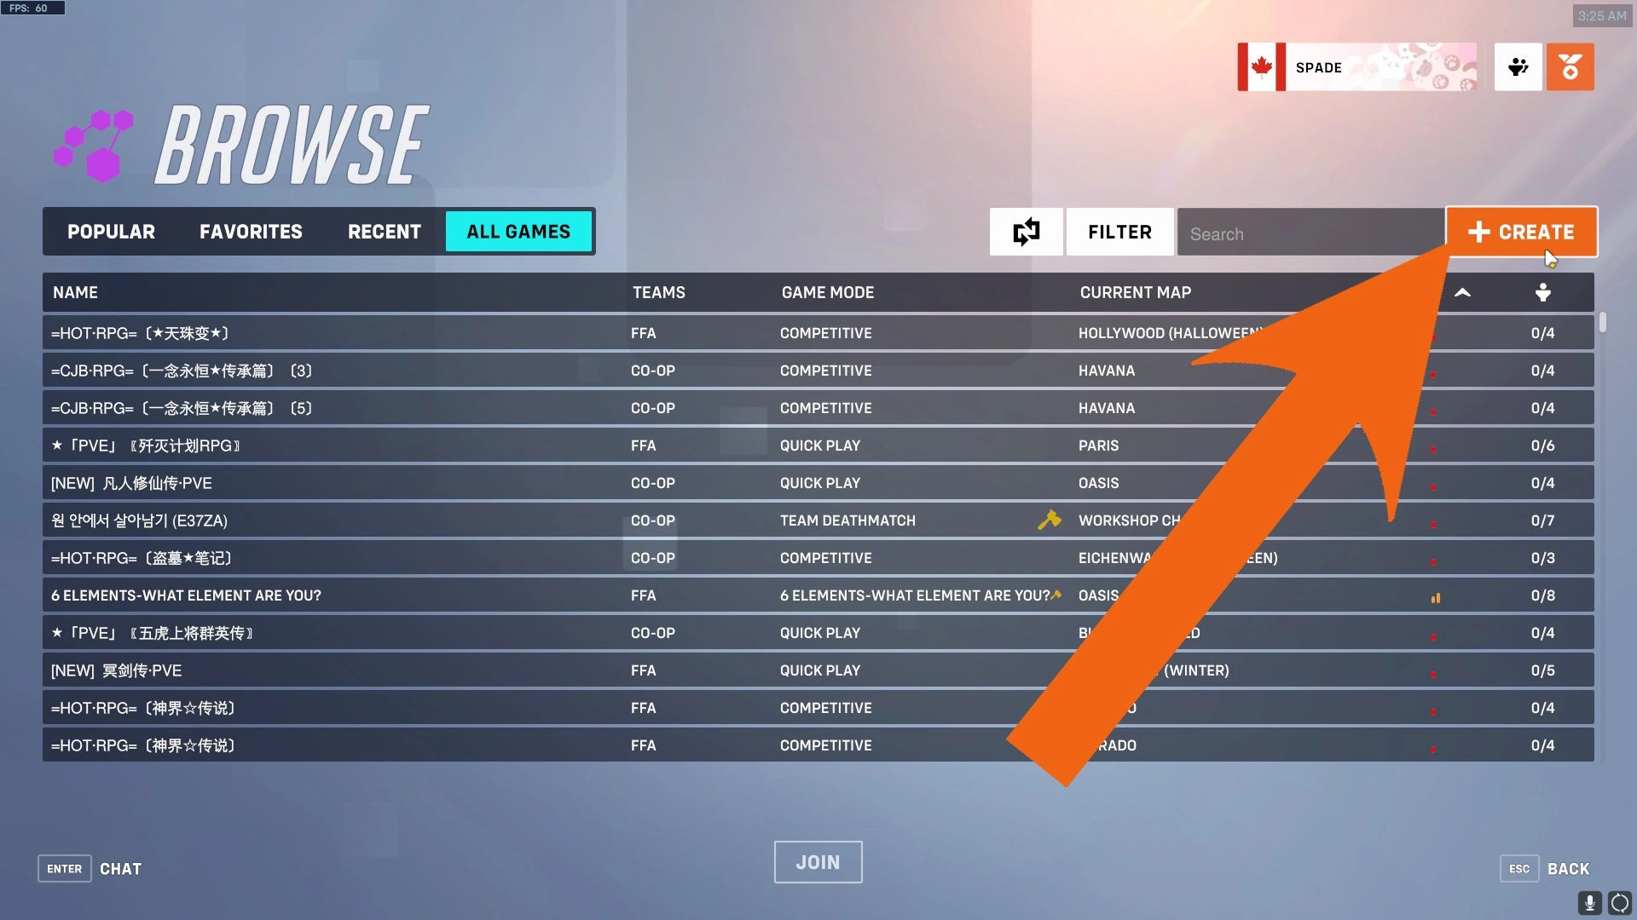
Task: Click the social/friends icon top right
Action: pos(1518,67)
